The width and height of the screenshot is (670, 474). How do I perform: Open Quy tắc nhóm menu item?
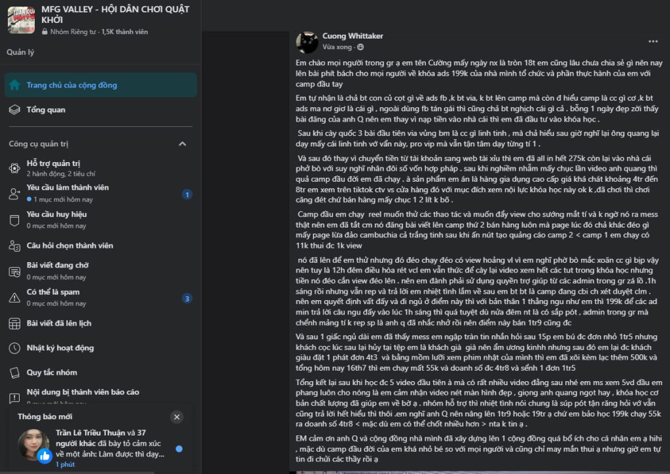point(52,373)
